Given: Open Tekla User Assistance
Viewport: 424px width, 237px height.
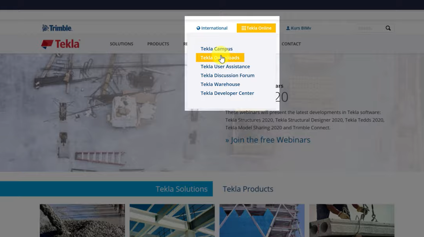Looking at the screenshot, I should [x=225, y=67].
